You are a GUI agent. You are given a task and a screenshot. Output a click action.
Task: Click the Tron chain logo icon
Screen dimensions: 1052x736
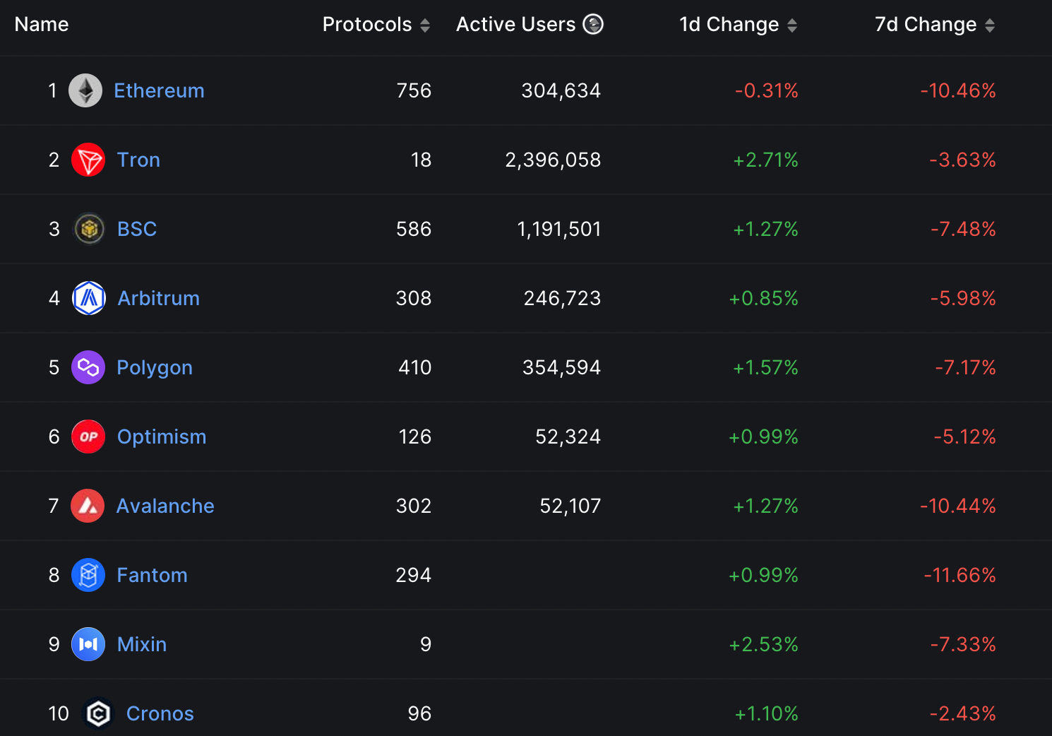click(x=88, y=160)
